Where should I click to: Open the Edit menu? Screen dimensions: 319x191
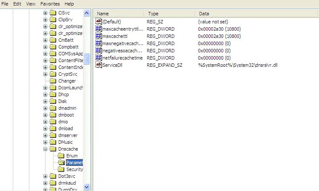17,4
